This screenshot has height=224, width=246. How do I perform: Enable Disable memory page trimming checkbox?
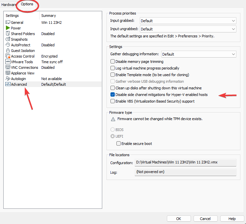[113, 62]
